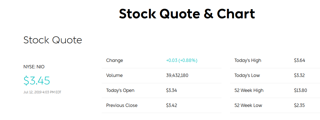Click the large $3.45 stock price
Viewport: 320px width, 120px height.
pos(37,80)
